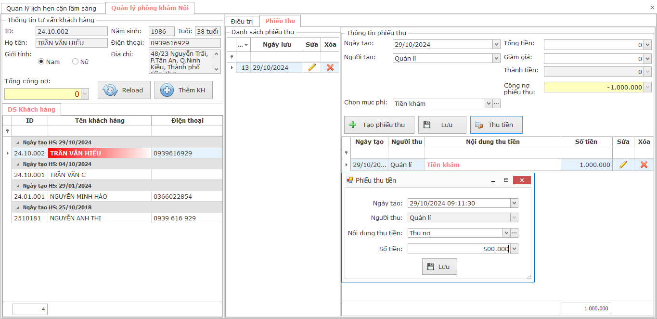Click the Tạo phiếu thu button
The height and width of the screenshot is (319, 657).
pyautogui.click(x=379, y=125)
